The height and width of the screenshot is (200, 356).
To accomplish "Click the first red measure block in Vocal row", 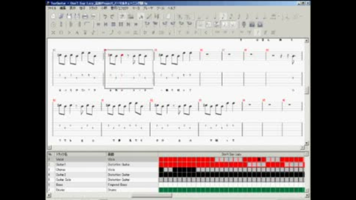I will coord(161,159).
